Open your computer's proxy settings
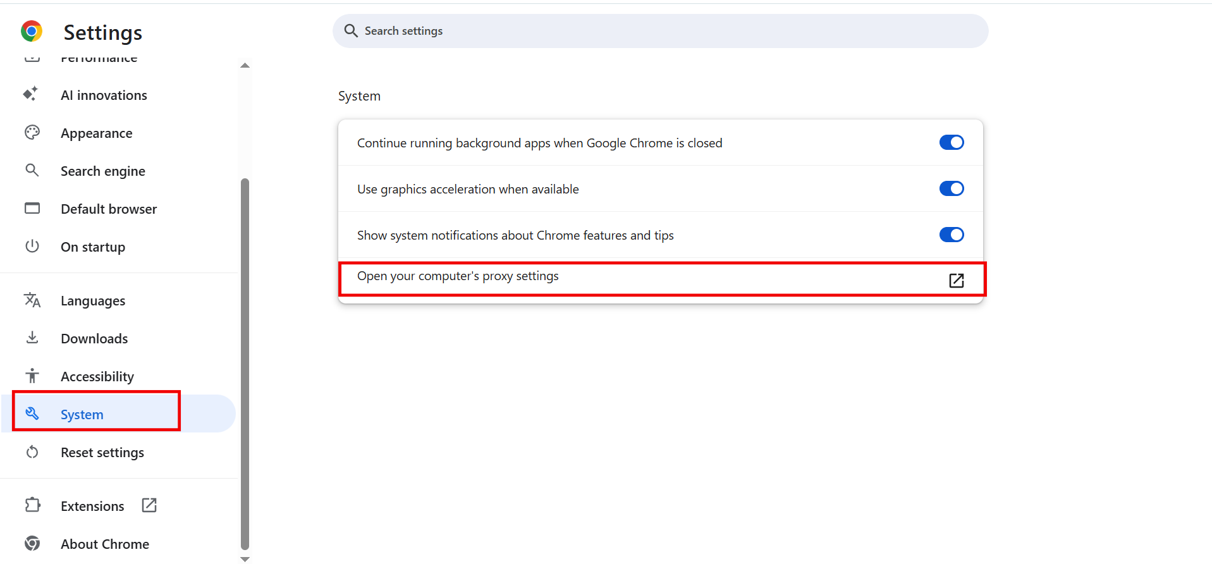The image size is (1212, 564). pyautogui.click(x=458, y=276)
